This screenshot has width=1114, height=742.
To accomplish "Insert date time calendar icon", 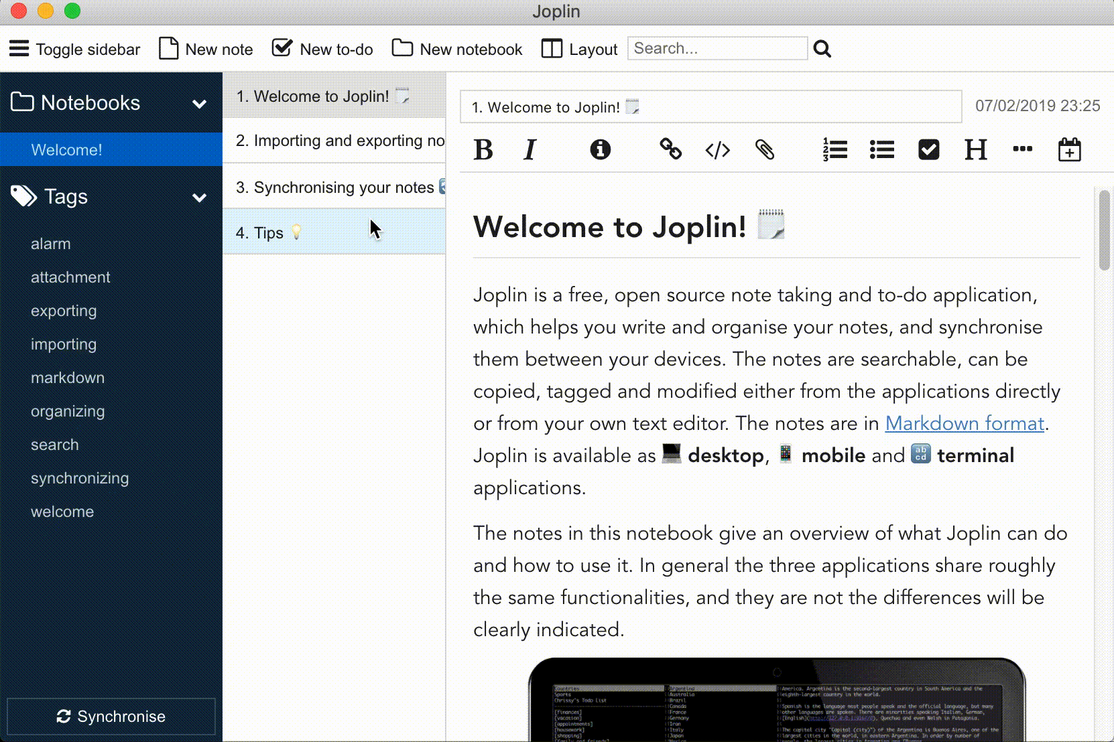I will coord(1069,149).
